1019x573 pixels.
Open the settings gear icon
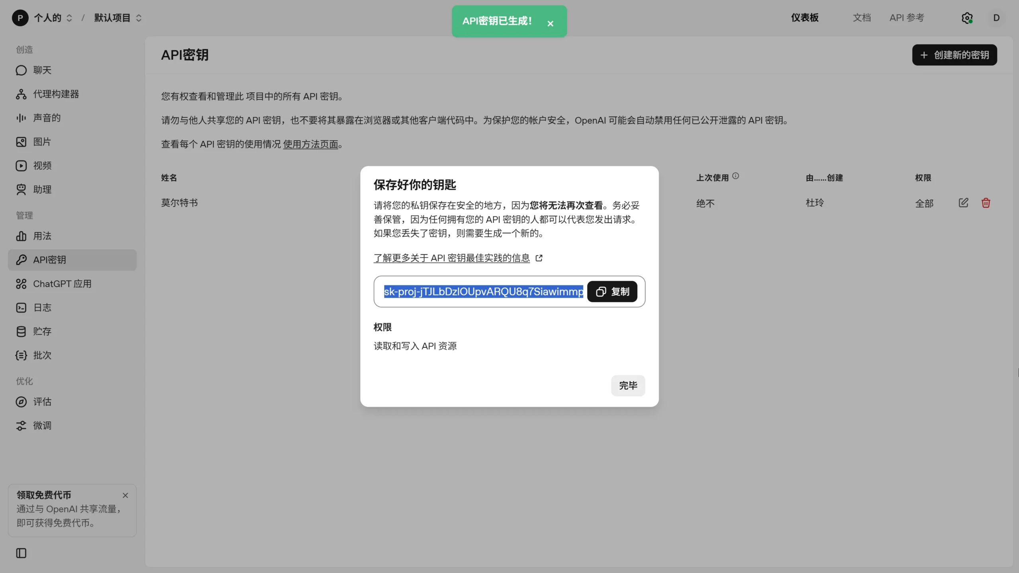967,18
